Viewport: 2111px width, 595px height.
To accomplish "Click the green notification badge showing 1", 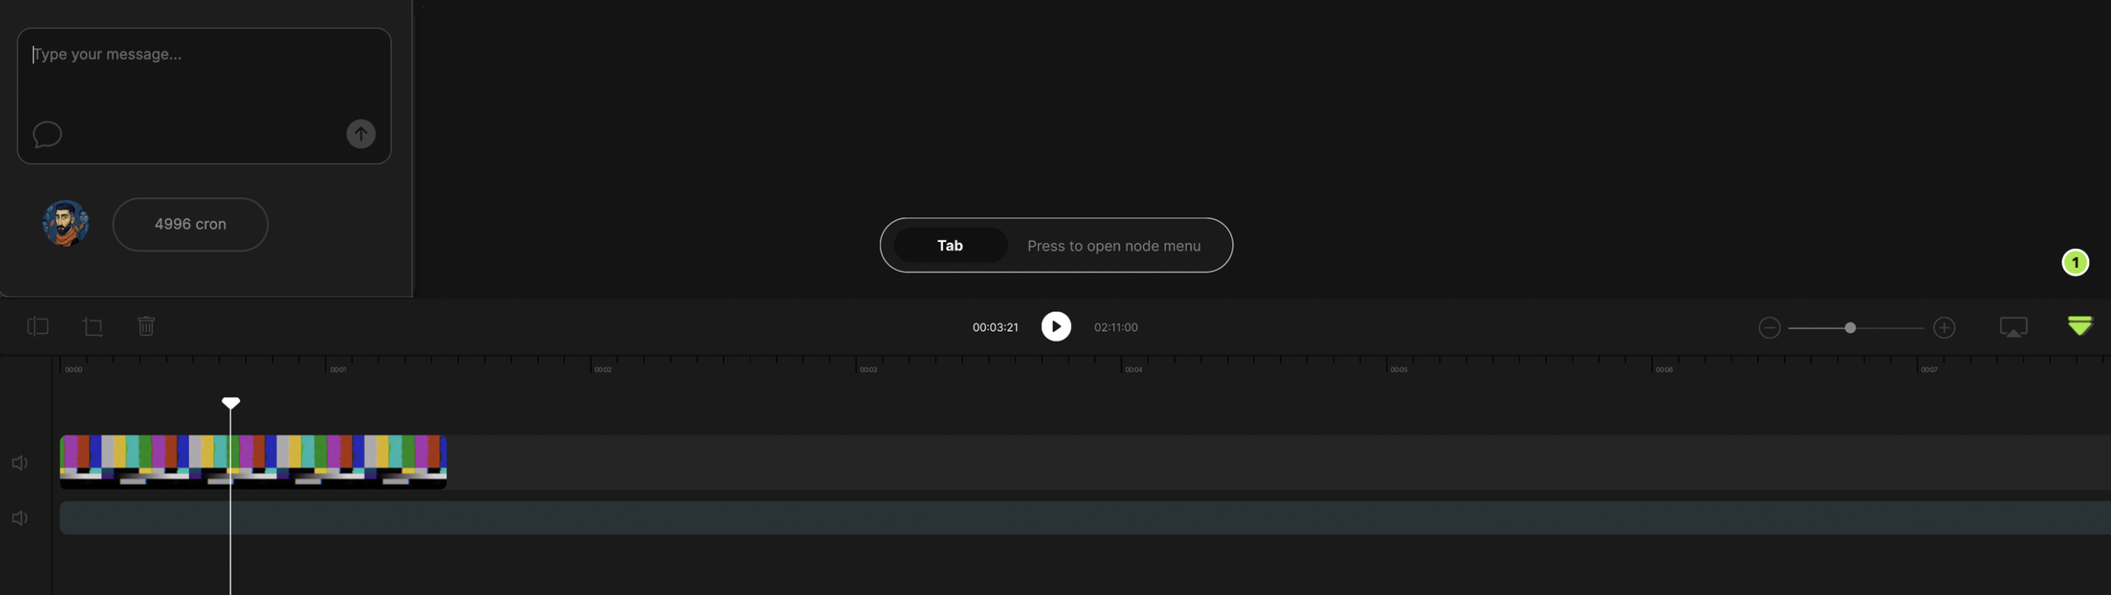I will click(x=2075, y=263).
